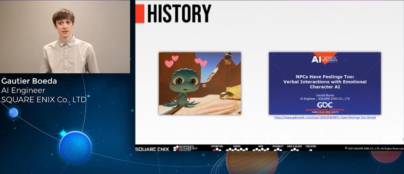Click the Square Enix logo in footer
Viewport: 404px width, 174px height.
coord(152,149)
